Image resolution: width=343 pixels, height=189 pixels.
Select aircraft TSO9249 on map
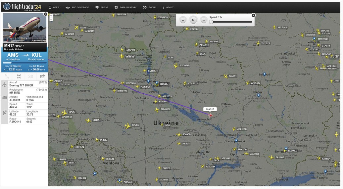pos(176,66)
